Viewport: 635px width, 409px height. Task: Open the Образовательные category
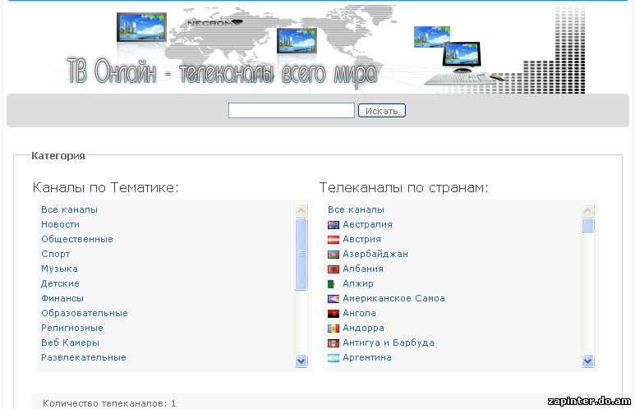[x=85, y=313]
